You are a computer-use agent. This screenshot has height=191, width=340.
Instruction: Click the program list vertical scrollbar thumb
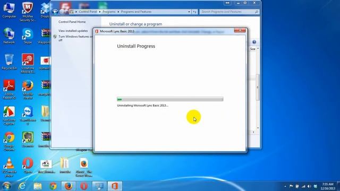pyautogui.click(x=258, y=87)
